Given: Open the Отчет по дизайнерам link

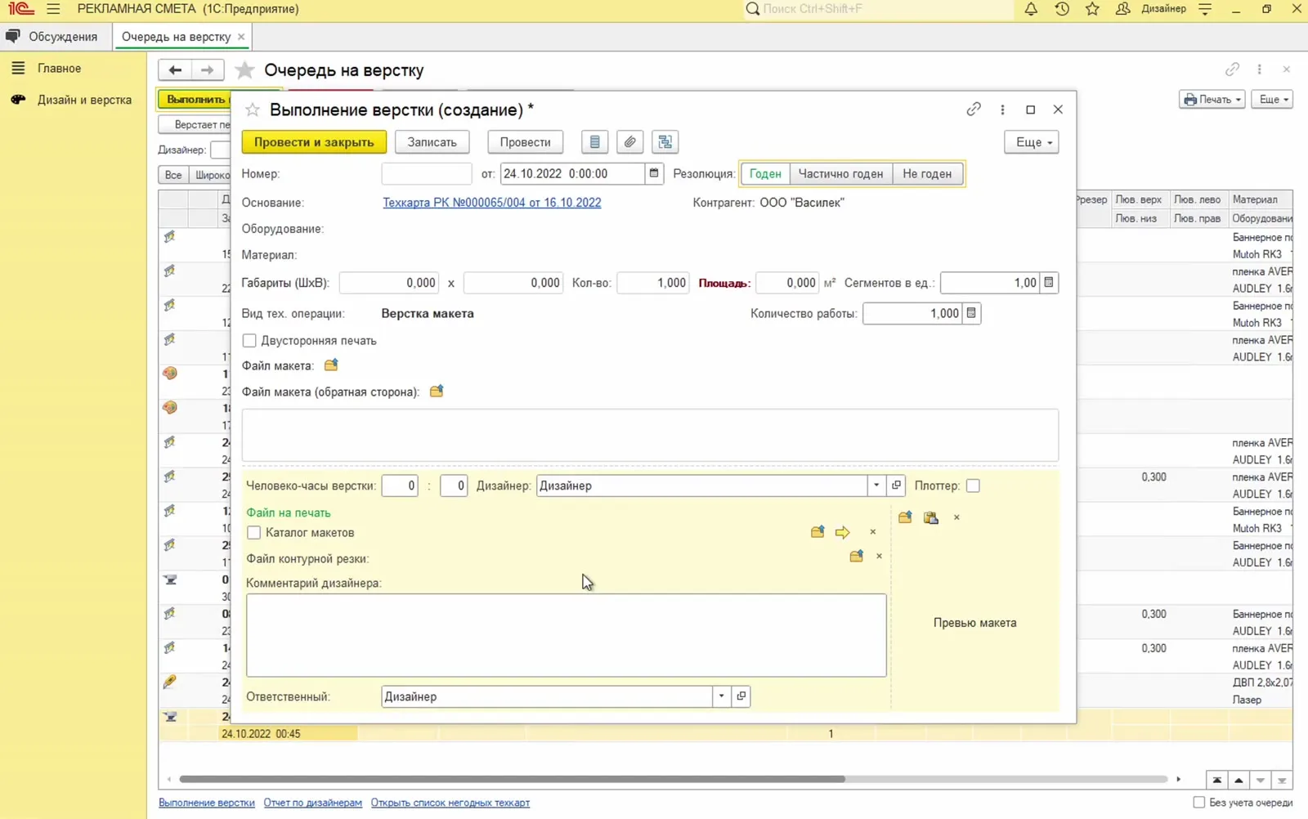Looking at the screenshot, I should coord(312,803).
